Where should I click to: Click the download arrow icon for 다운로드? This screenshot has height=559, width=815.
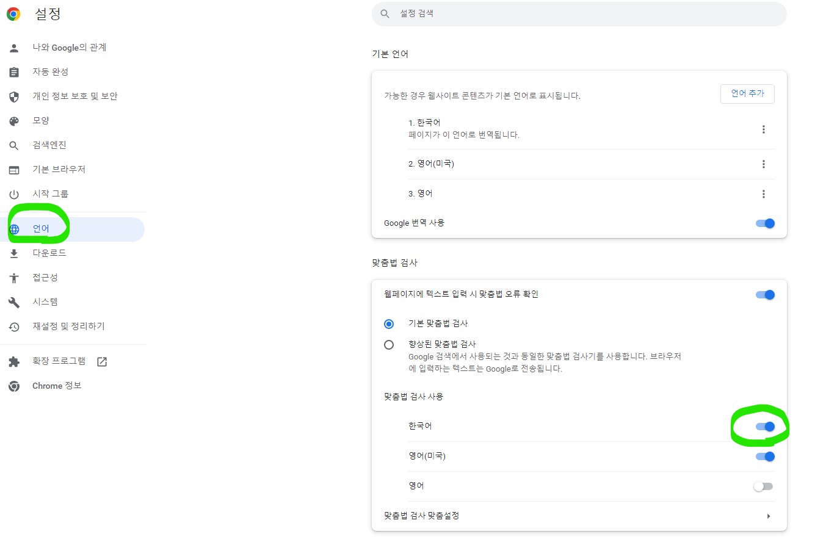click(x=14, y=253)
